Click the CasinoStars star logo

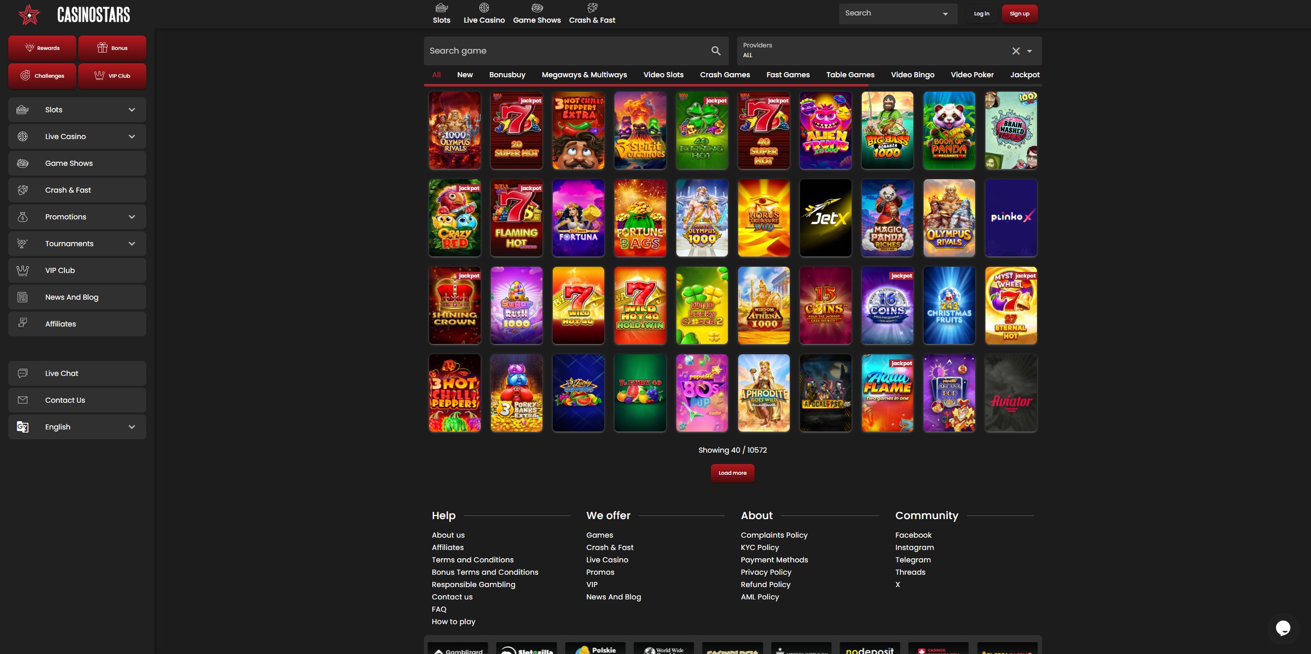pos(29,14)
